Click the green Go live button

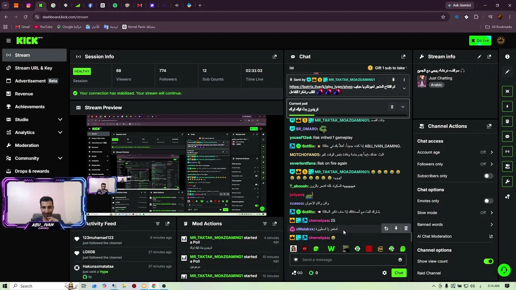pos(480,40)
